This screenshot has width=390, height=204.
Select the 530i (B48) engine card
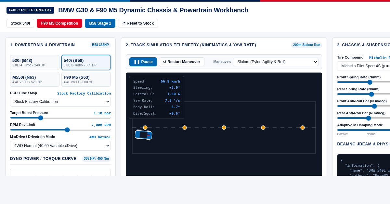(x=35, y=62)
